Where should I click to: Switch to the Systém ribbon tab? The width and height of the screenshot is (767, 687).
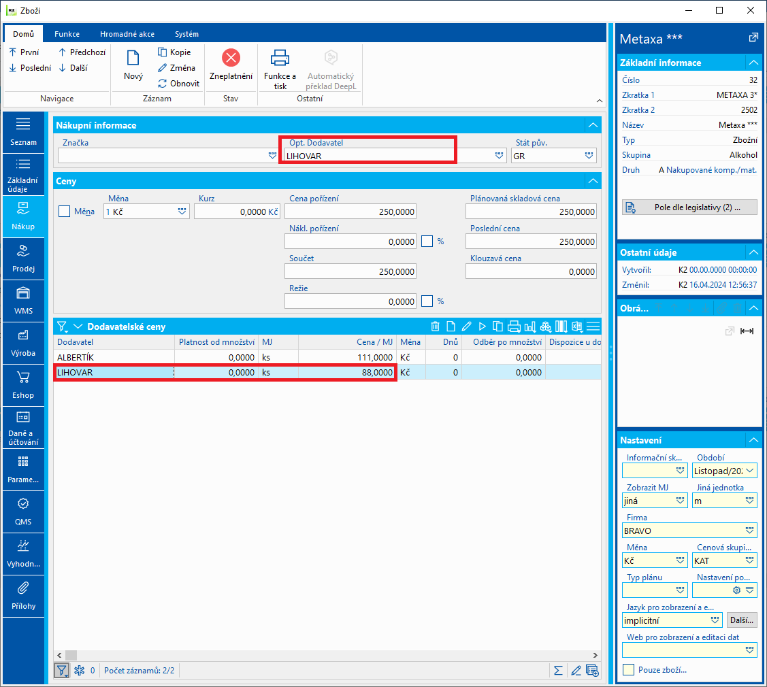pos(187,34)
